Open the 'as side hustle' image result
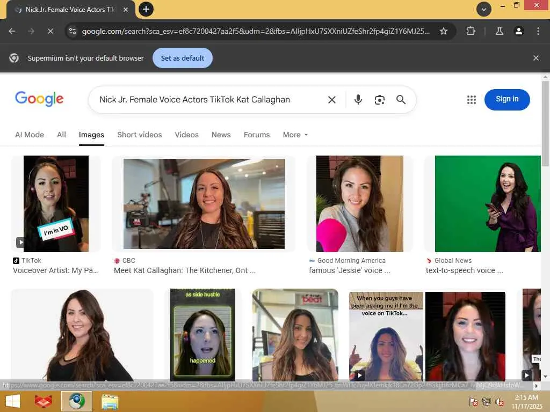Screen dimensions: 550x412 202,335
